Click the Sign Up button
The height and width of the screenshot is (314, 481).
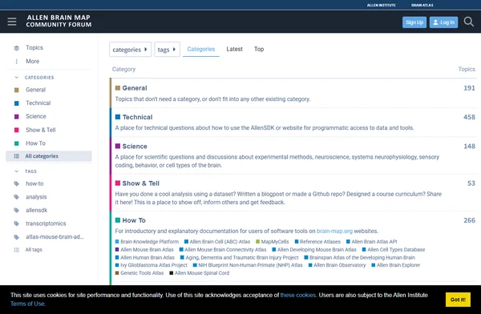tap(414, 22)
